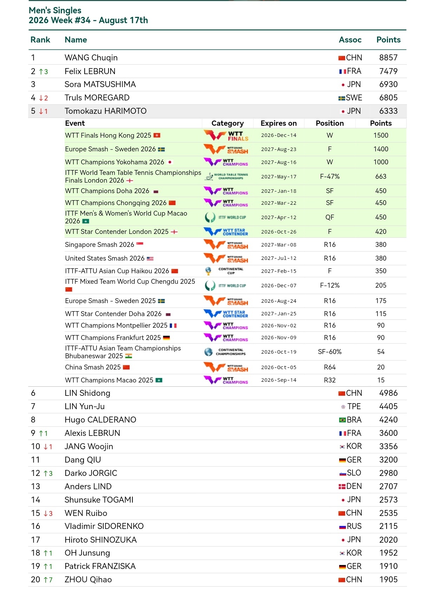
Task: Open ITTF-ATTU Asian Cup Haikou 2026 event
Action: pos(117,271)
